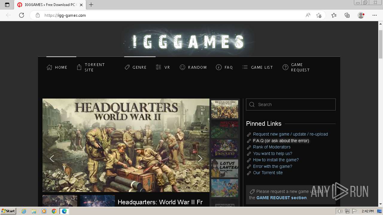Viewport: 383px width, 215px height.
Task: Open the GENRE menu
Action: tap(136, 67)
